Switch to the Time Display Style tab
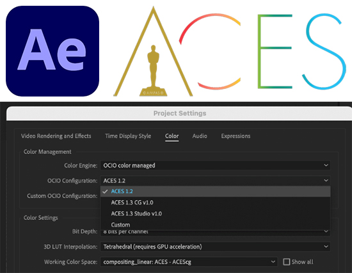 (x=128, y=136)
